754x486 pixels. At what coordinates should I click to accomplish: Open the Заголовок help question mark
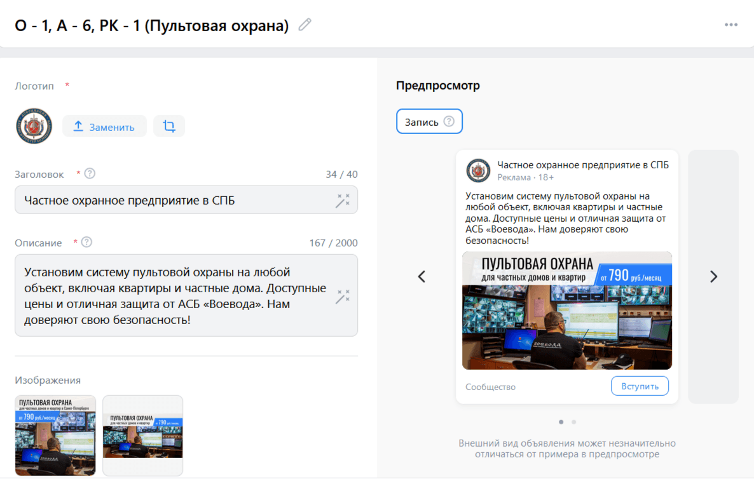pyautogui.click(x=90, y=173)
